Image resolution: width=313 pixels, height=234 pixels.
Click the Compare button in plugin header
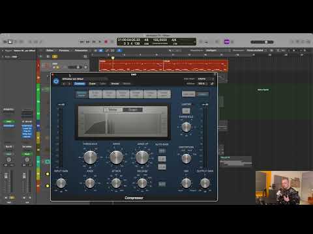[80, 84]
